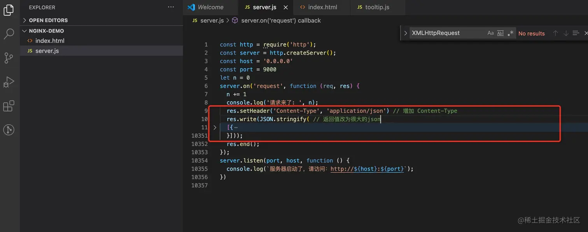
Task: Open Explorer more actions ellipsis menu
Action: [x=171, y=7]
